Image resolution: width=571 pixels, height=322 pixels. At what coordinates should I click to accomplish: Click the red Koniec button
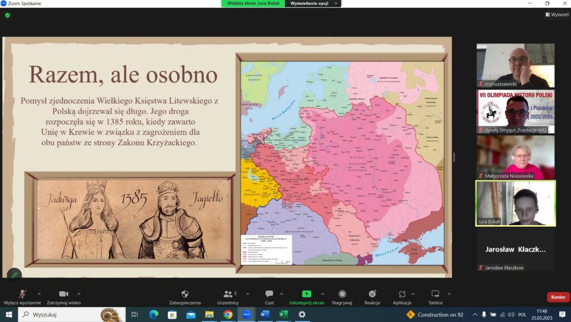tap(558, 297)
